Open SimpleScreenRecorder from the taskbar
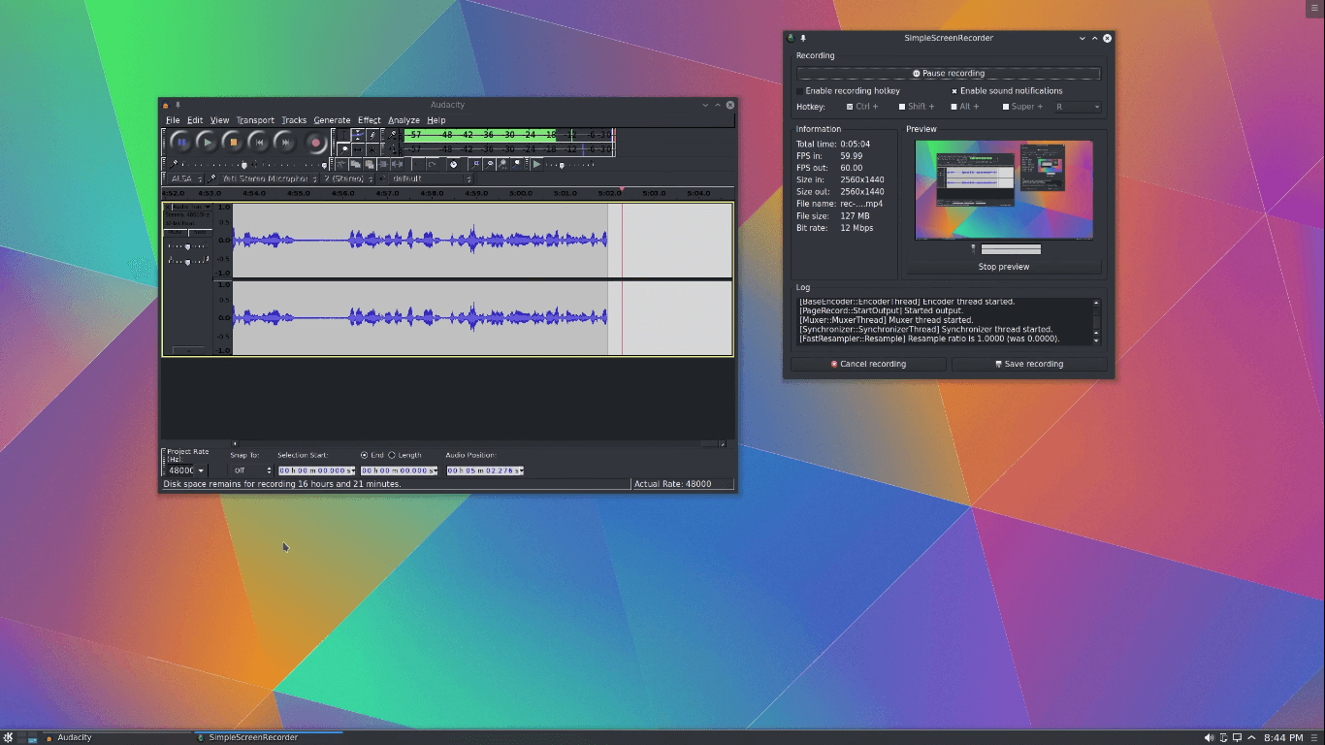1325x745 pixels. click(x=254, y=737)
